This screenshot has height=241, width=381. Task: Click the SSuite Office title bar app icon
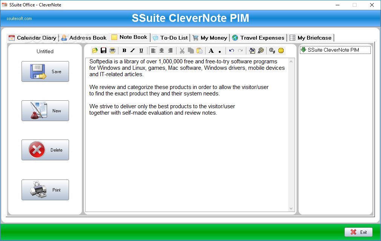click(x=5, y=5)
